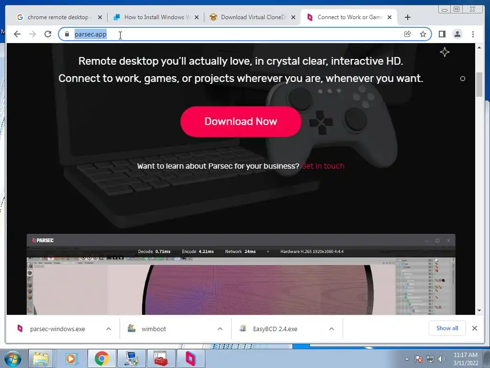Close the downloads bar
Screen dimensions: 490x368
coord(475,328)
